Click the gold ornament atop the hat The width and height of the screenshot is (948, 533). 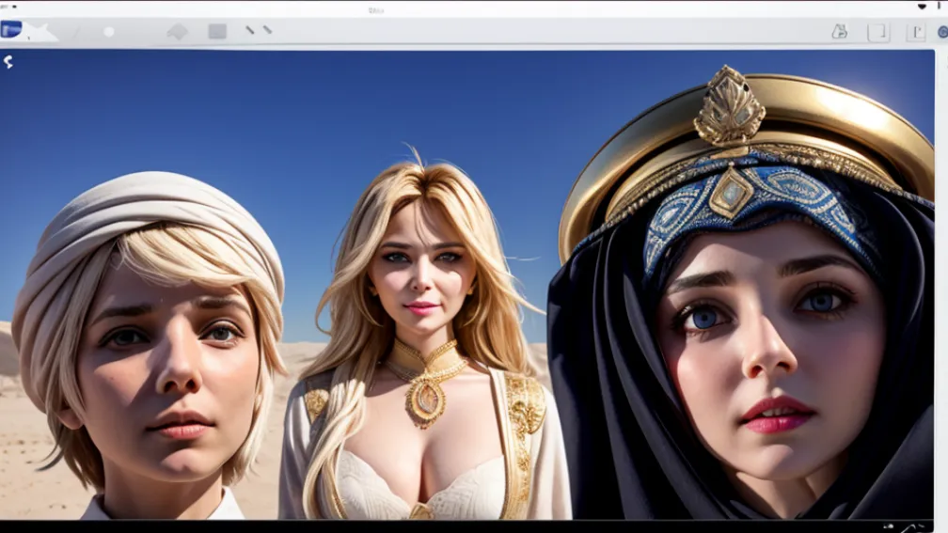(729, 106)
